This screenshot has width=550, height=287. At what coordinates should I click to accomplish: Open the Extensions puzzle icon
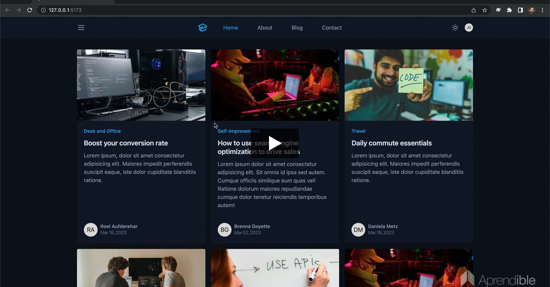509,10
